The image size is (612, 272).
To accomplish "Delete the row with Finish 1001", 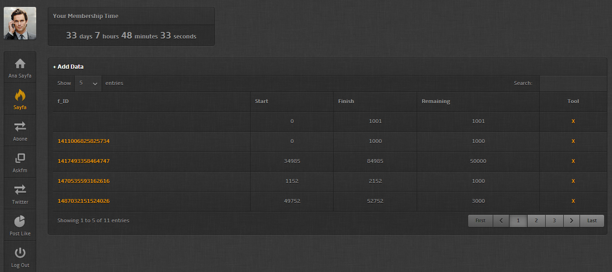I will coord(573,121).
